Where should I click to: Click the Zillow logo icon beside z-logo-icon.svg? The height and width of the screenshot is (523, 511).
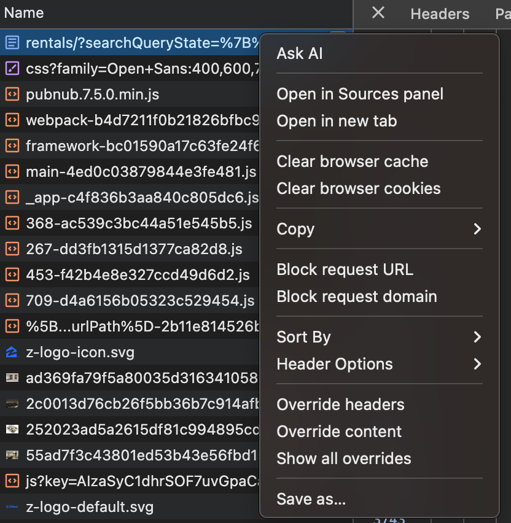click(x=12, y=352)
